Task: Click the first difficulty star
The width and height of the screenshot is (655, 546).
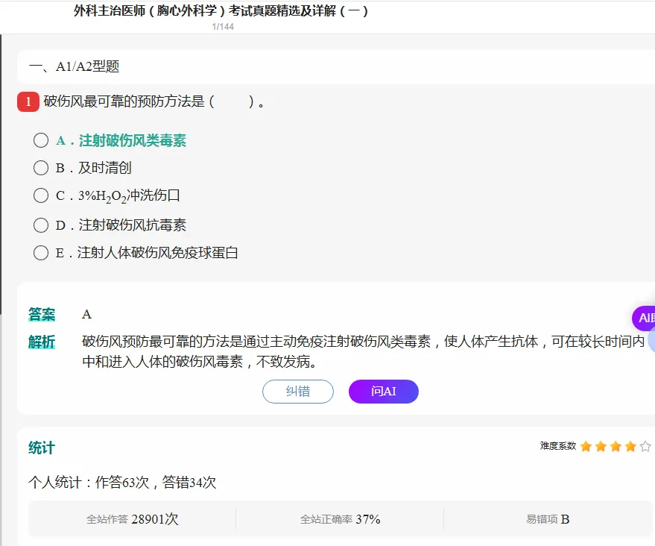Action: coord(586,447)
